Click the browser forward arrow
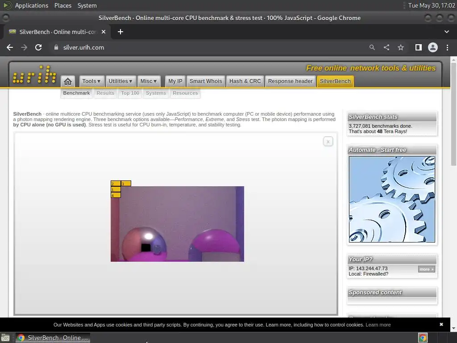 (x=24, y=47)
